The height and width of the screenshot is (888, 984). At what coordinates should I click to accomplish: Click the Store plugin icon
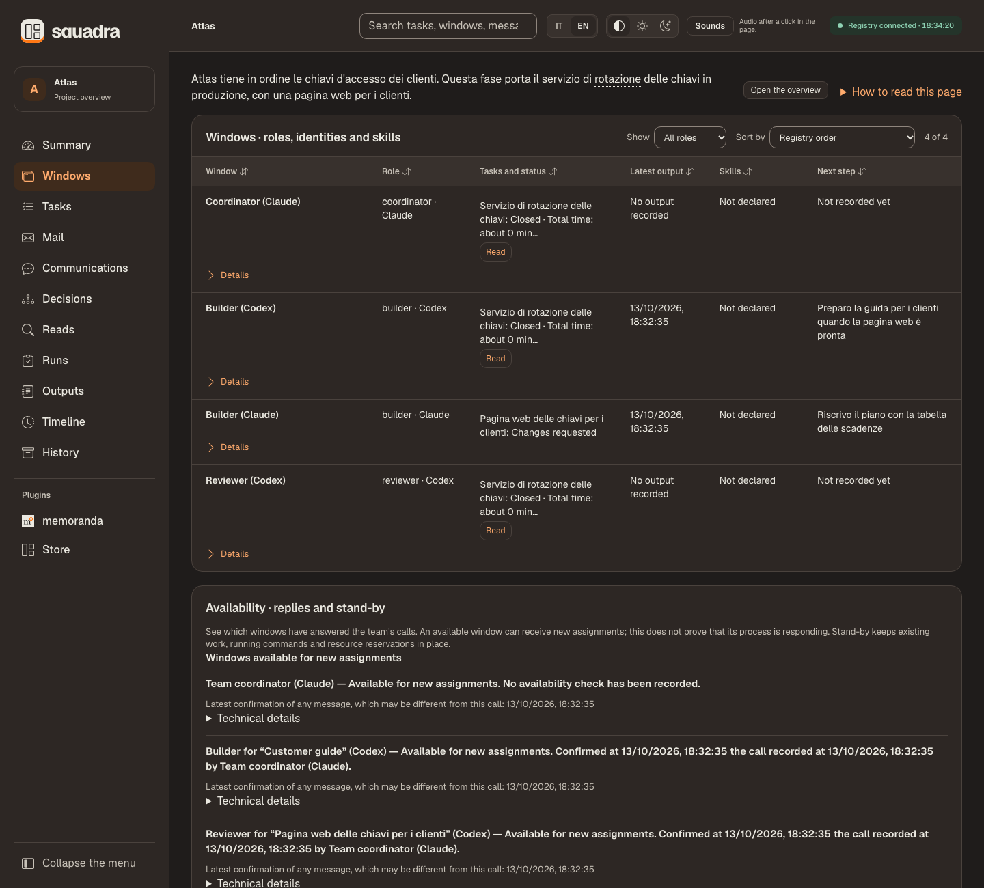coord(28,550)
